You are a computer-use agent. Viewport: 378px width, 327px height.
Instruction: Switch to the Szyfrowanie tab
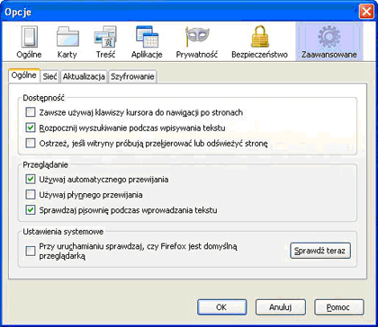[132, 76]
